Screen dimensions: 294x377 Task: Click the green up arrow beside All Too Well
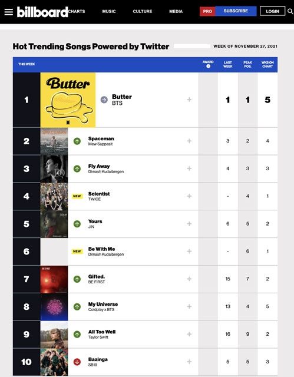pos(77,334)
